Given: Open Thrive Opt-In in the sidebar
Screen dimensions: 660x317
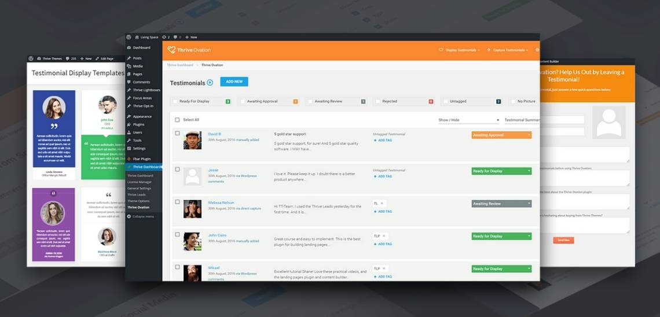Looking at the screenshot, I should coord(144,106).
